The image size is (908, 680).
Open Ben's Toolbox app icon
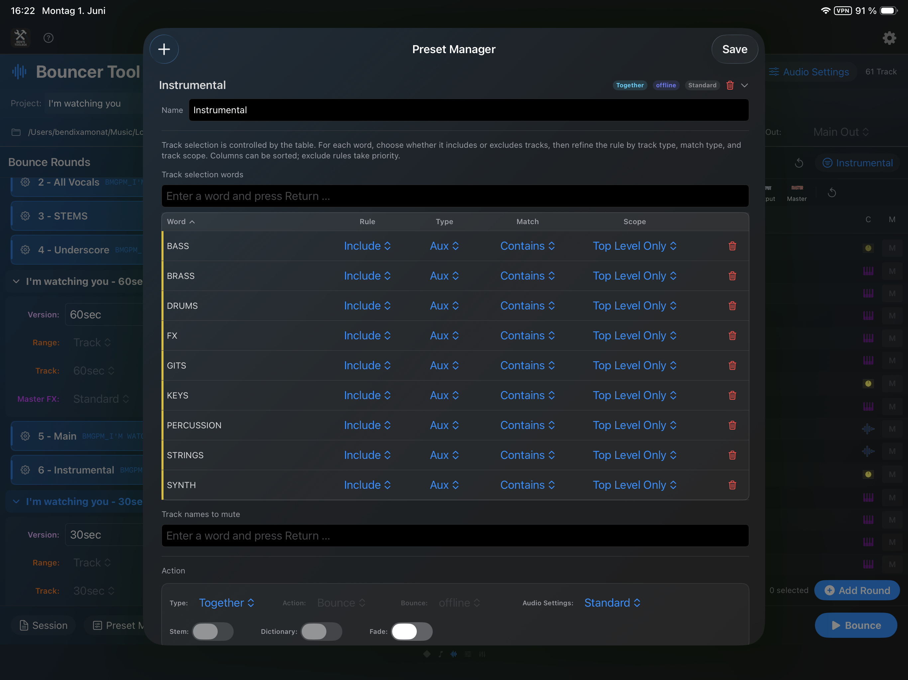pyautogui.click(x=21, y=38)
